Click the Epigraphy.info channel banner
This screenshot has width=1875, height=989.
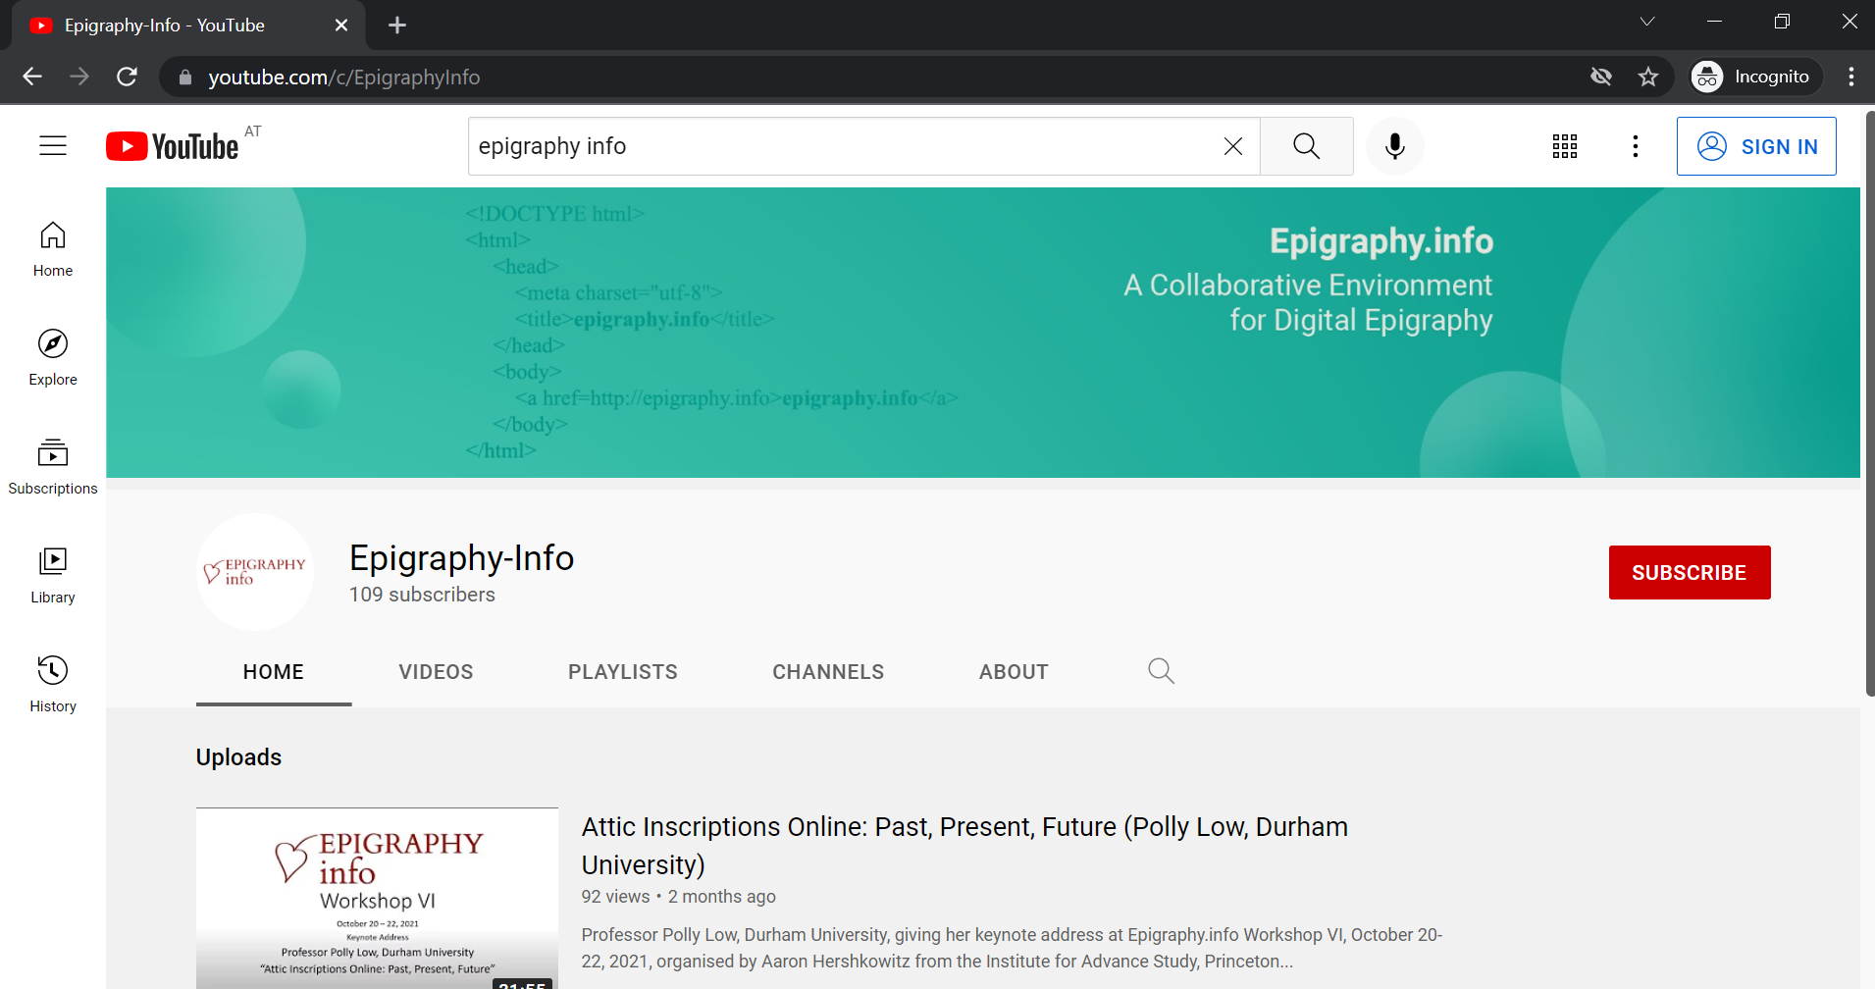(x=983, y=333)
